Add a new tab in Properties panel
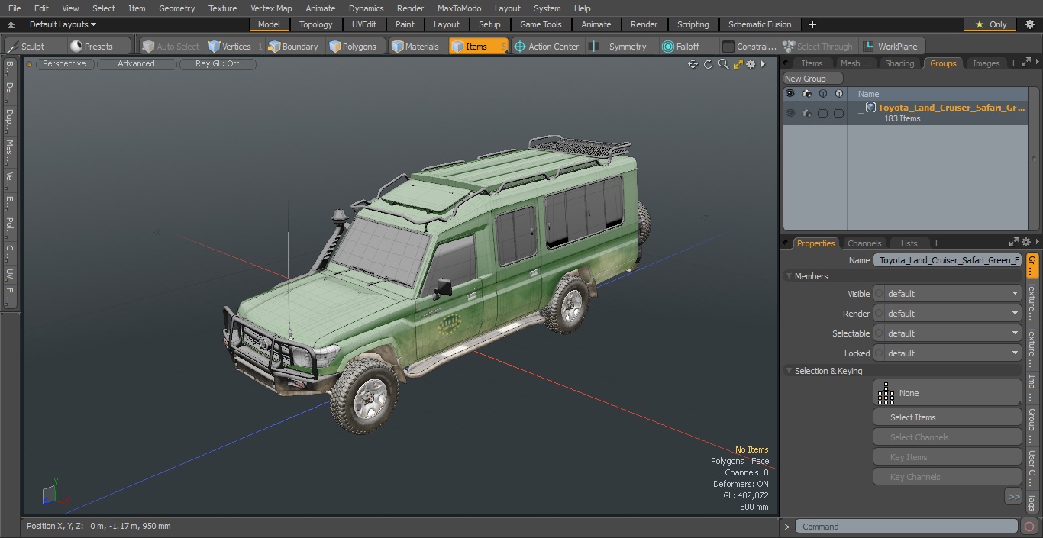This screenshot has height=538, width=1043. click(x=936, y=243)
